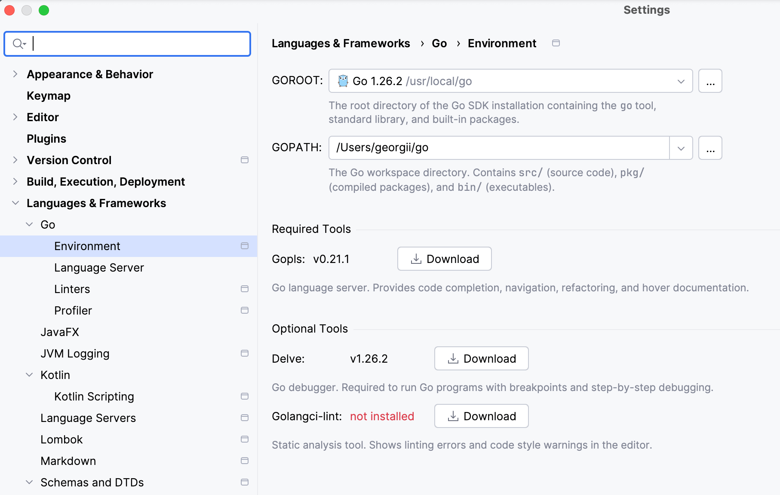Viewport: 780px width, 495px height.
Task: Select the JavaFX settings item
Action: [x=60, y=332]
